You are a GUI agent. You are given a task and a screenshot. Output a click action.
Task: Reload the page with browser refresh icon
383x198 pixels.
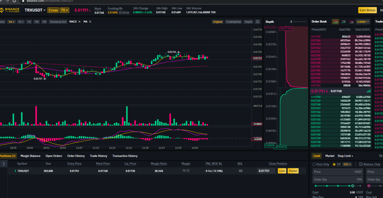[x=14, y=1]
